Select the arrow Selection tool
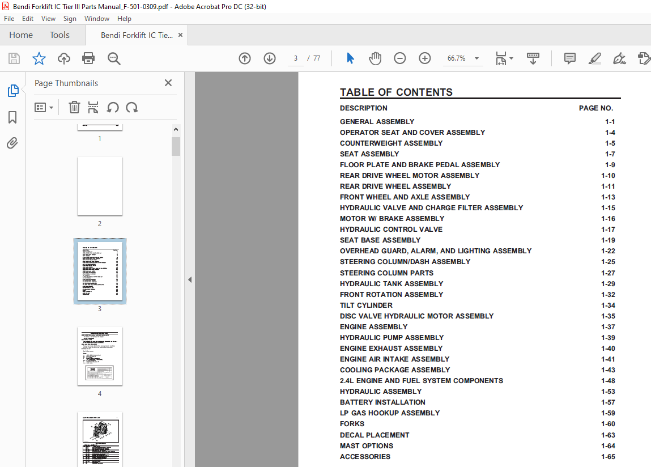The width and height of the screenshot is (651, 467). tap(350, 58)
